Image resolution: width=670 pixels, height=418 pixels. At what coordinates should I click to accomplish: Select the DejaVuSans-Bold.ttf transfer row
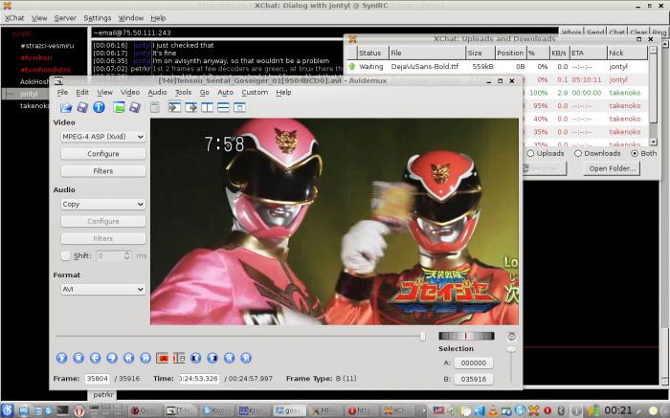[x=498, y=67]
